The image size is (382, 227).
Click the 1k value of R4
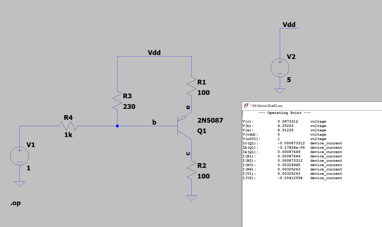[x=68, y=135]
